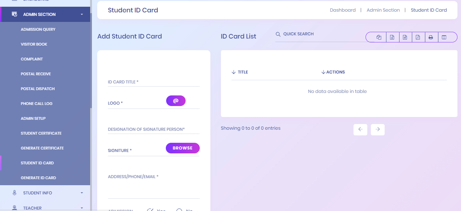This screenshot has width=461, height=211.
Task: Click Browse to upload signature
Action: pyautogui.click(x=183, y=148)
